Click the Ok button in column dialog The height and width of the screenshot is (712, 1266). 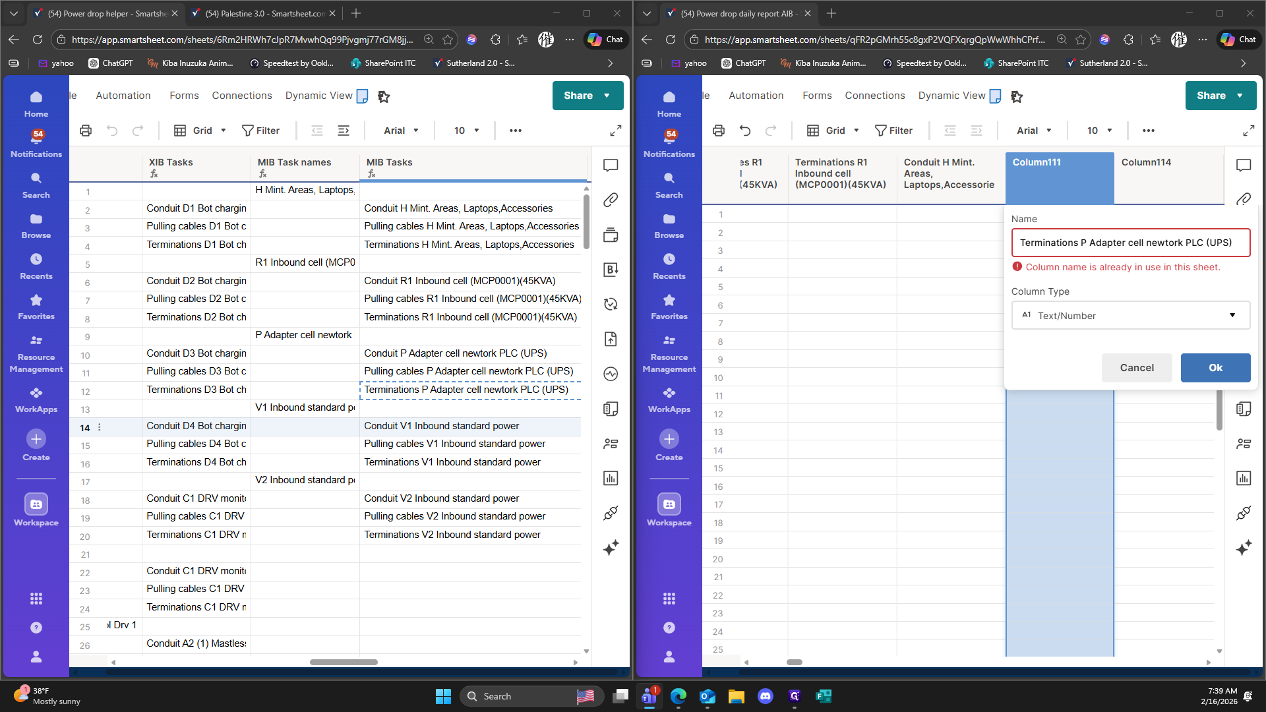coord(1215,368)
